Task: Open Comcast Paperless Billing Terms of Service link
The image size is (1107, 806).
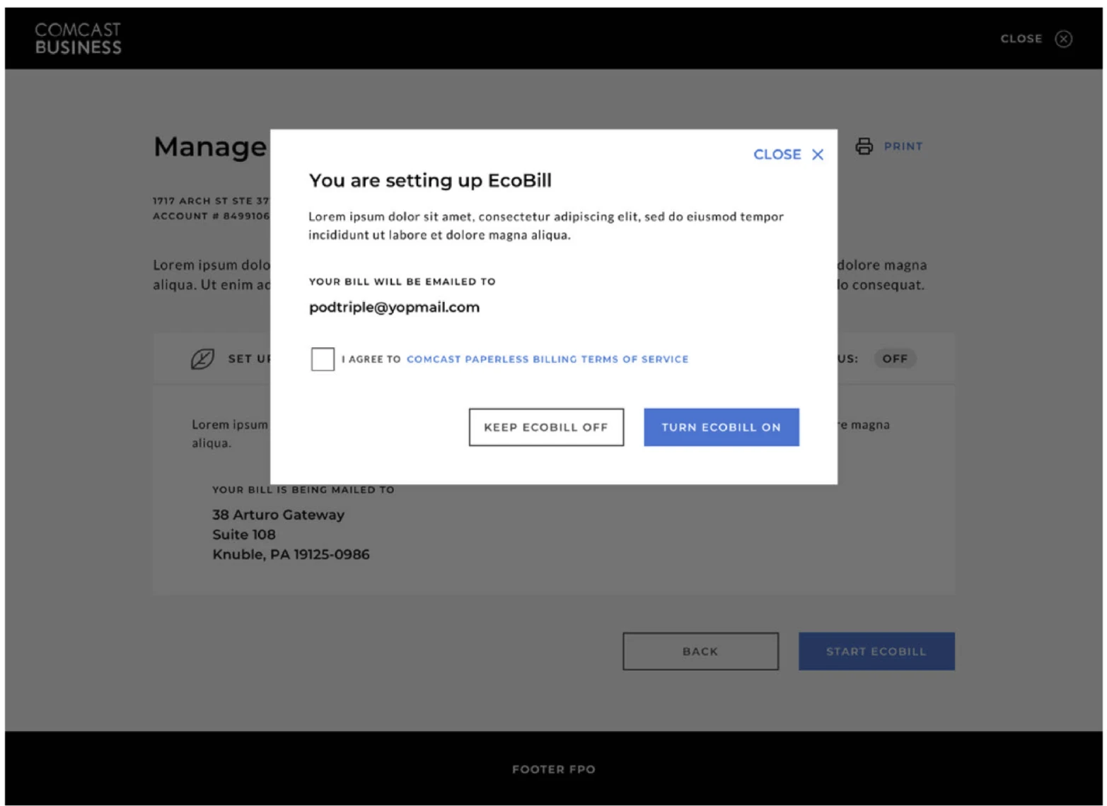Action: click(547, 359)
